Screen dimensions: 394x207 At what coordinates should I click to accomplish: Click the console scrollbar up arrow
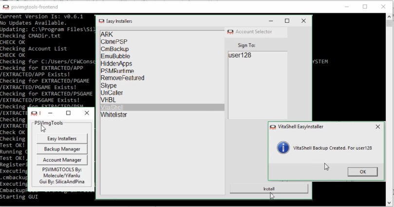[389, 17]
